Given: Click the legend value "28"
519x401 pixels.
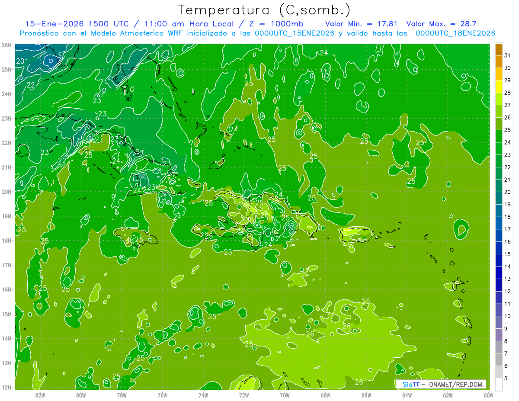Looking at the screenshot, I should (507, 93).
